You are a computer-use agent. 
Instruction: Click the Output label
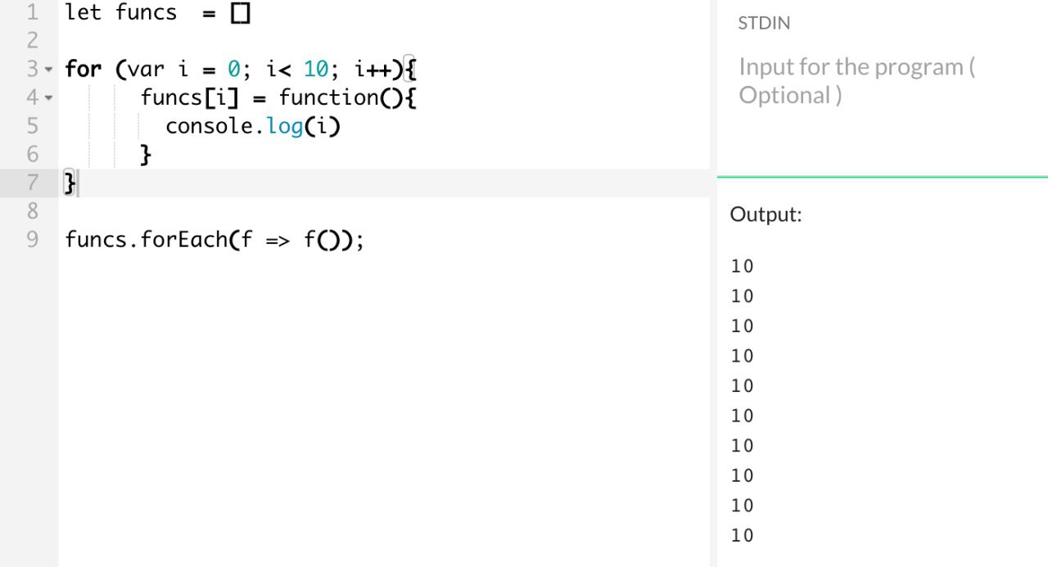766,215
